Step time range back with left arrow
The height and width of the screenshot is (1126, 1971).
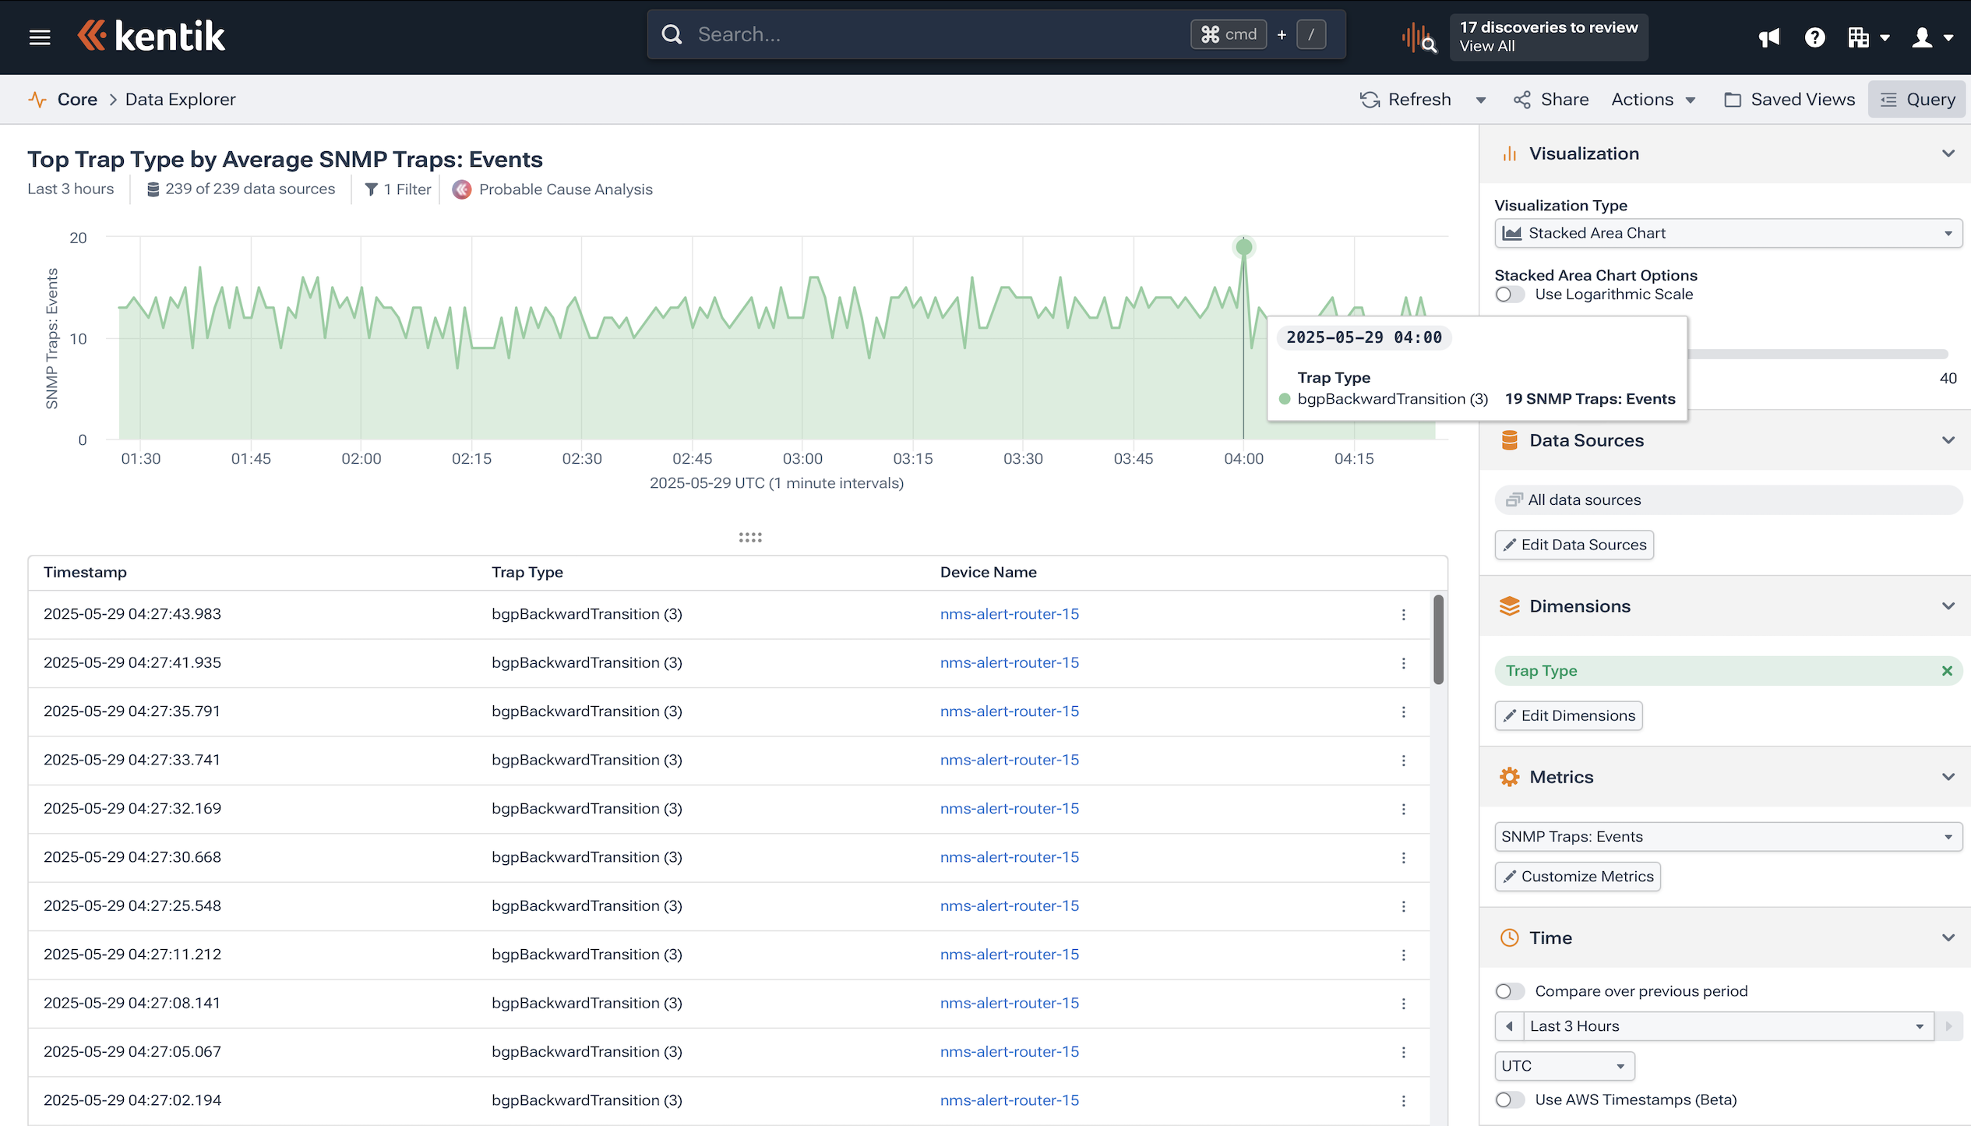coord(1509,1026)
